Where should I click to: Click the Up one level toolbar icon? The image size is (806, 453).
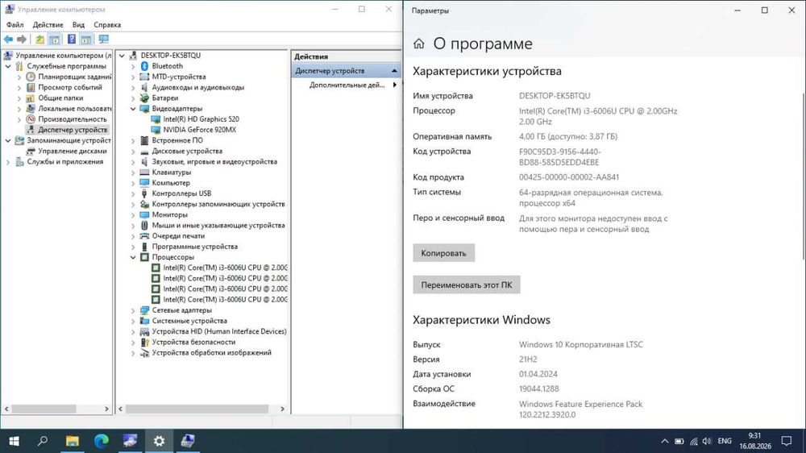click(39, 39)
